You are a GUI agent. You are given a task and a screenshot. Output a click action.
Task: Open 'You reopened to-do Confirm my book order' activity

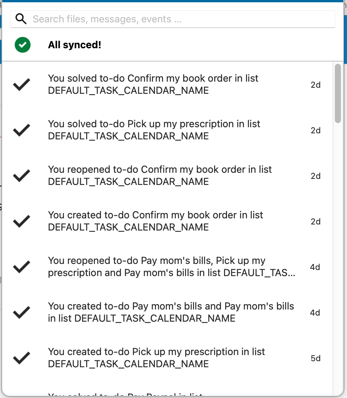159,175
